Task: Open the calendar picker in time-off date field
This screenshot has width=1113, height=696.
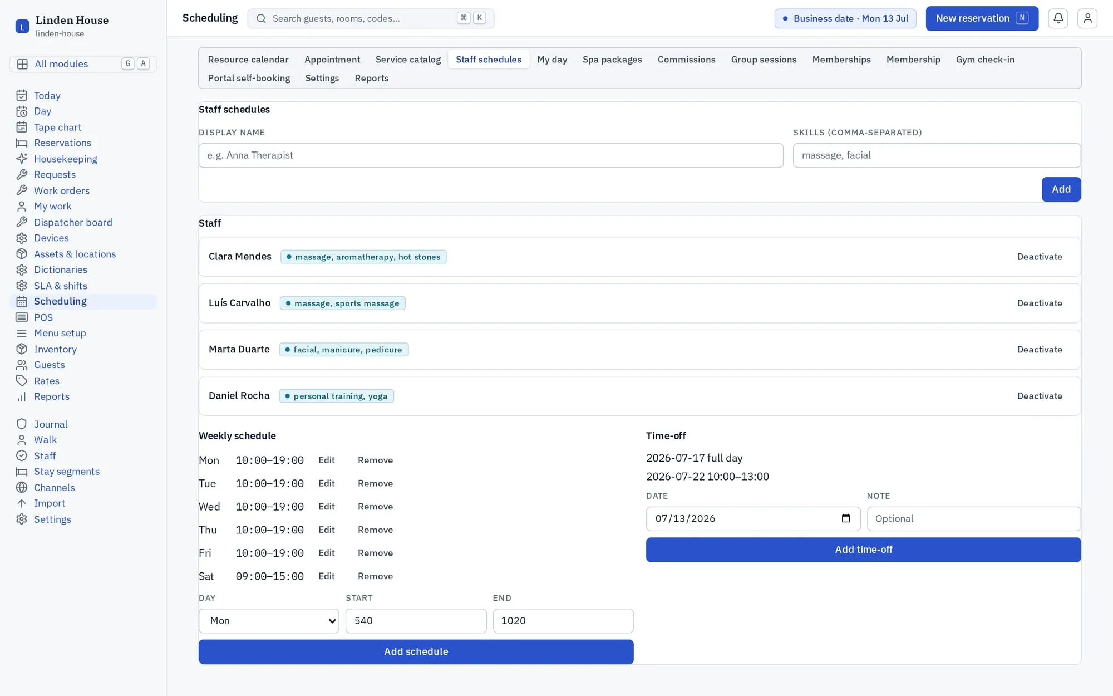Action: pos(846,518)
